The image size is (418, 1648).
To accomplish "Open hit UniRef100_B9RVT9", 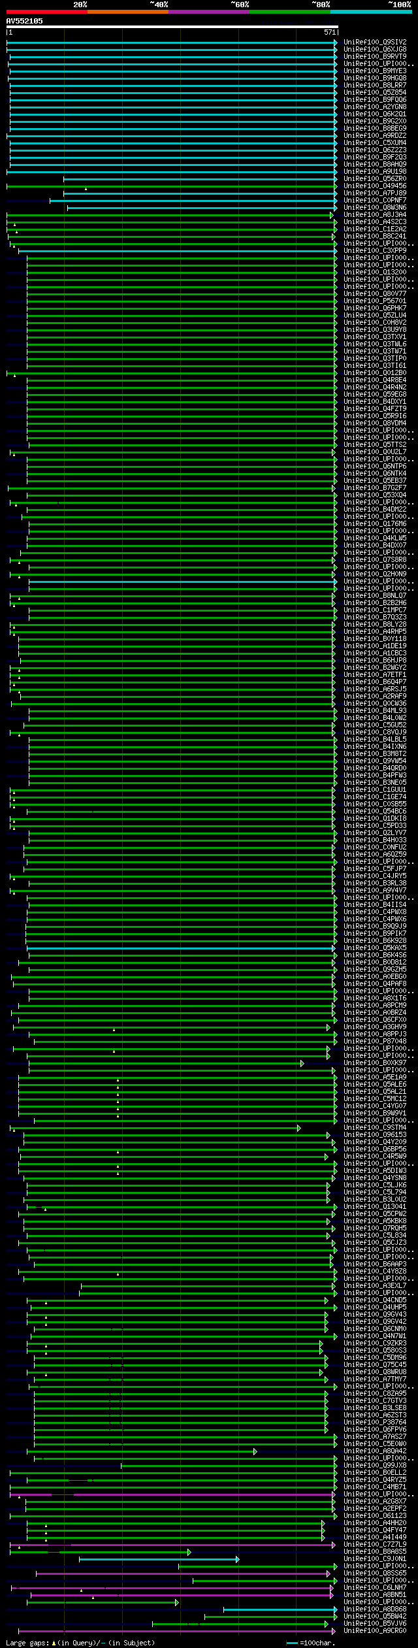I will 375,56.
